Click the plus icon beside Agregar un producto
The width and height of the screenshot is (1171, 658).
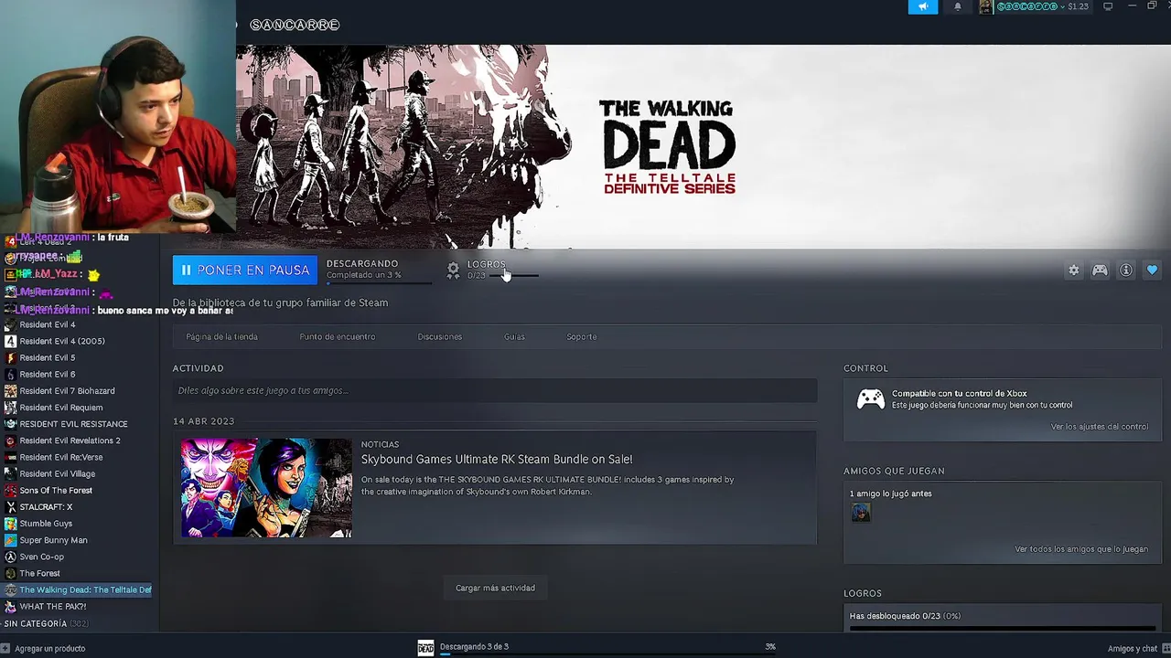click(x=5, y=649)
